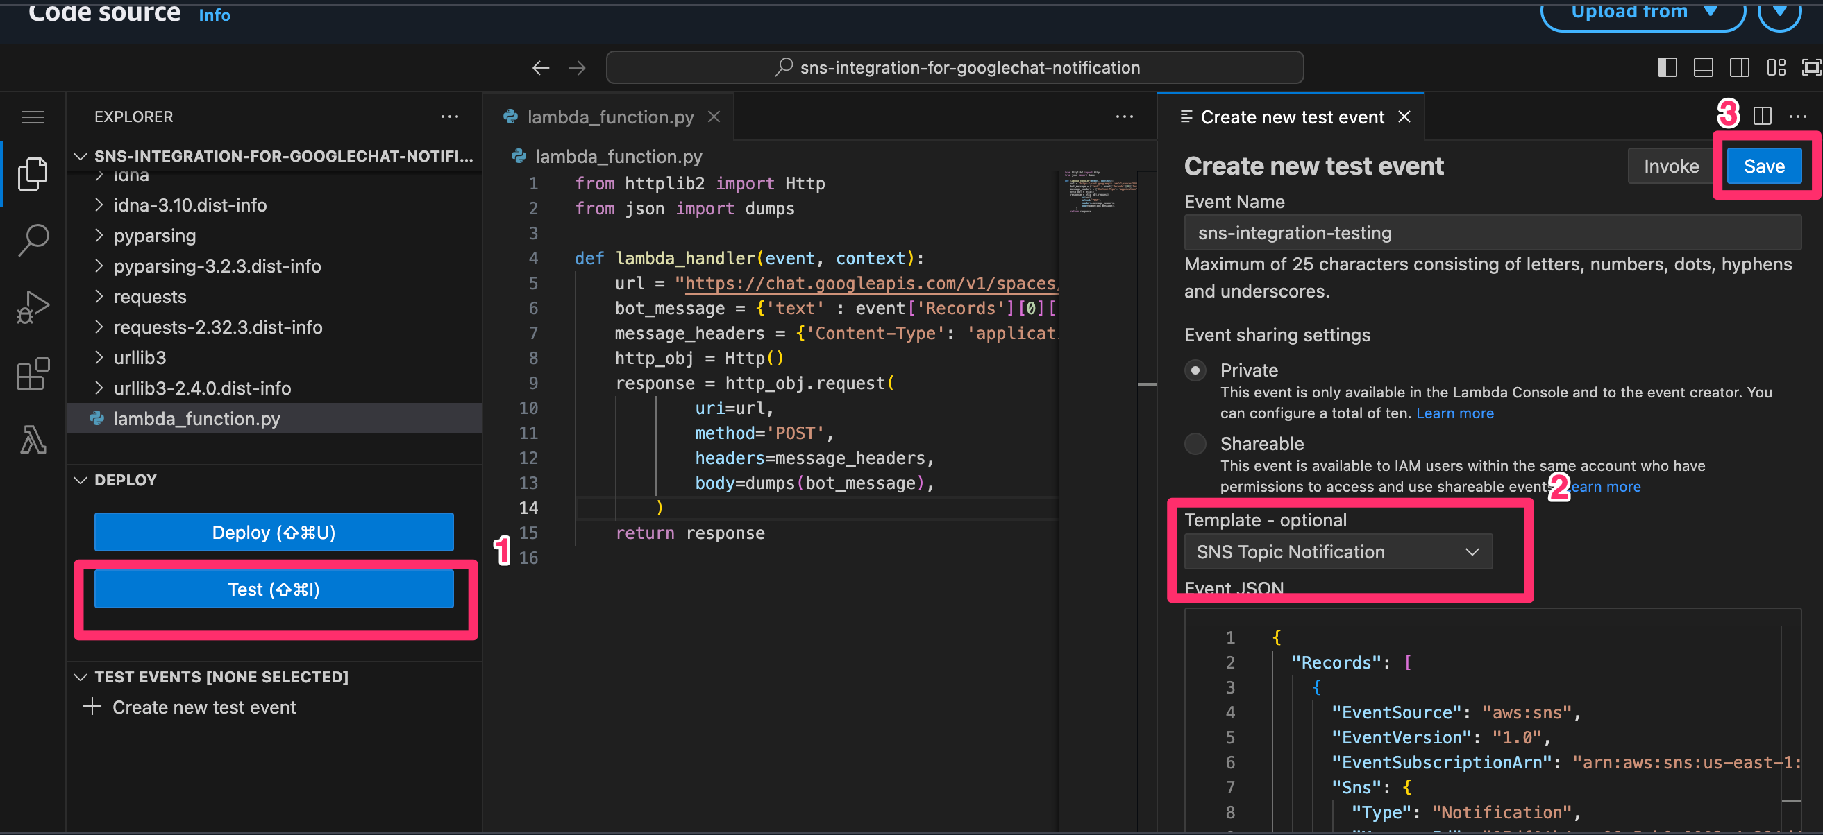This screenshot has height=835, width=1823.
Task: Click the Event Name input field
Action: tap(1493, 232)
